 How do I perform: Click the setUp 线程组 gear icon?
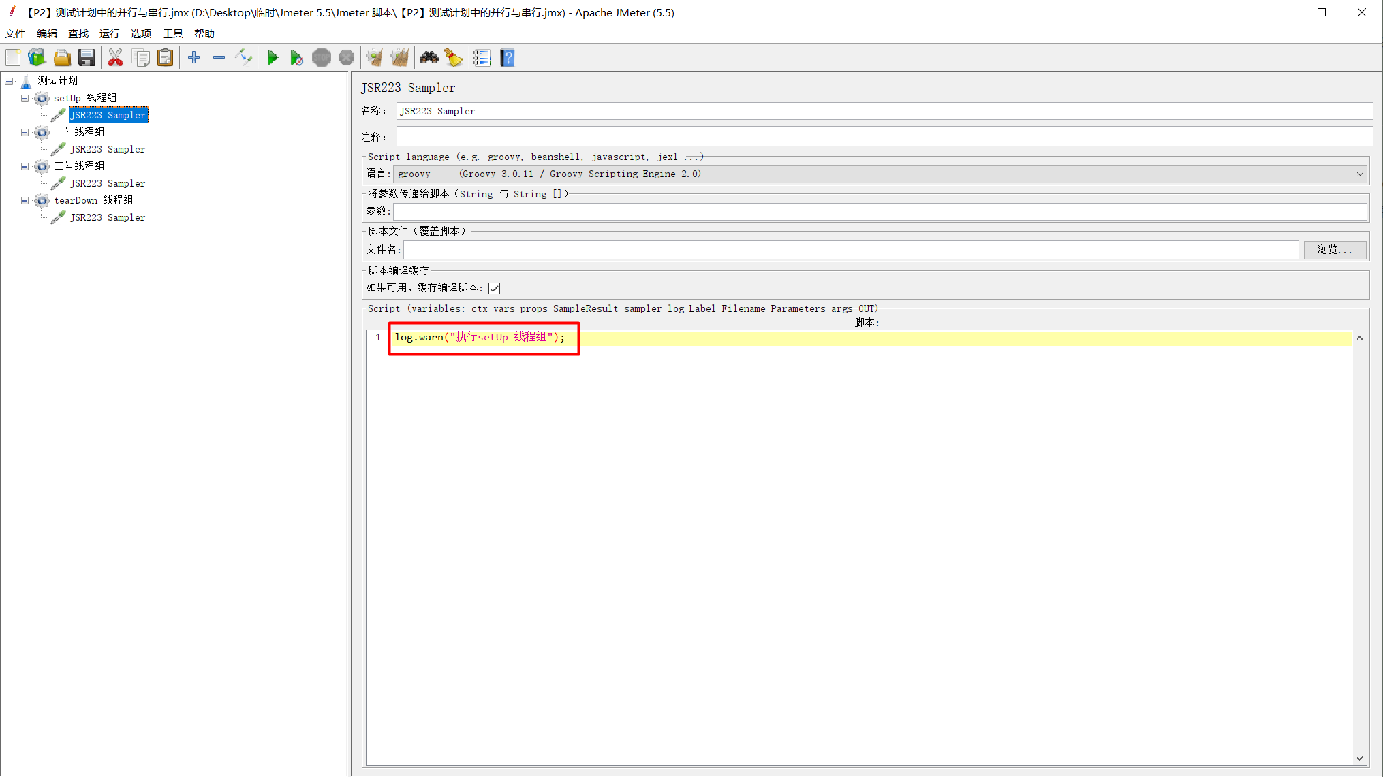click(42, 98)
